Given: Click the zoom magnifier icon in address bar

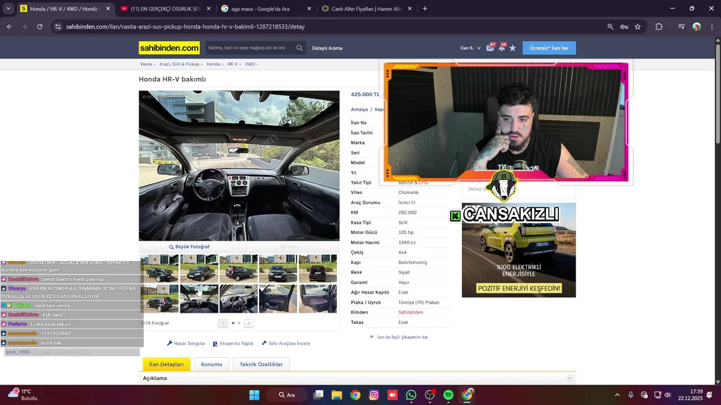Looking at the screenshot, I should tap(610, 26).
